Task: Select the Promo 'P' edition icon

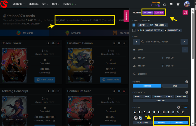Action: click(x=144, y=112)
